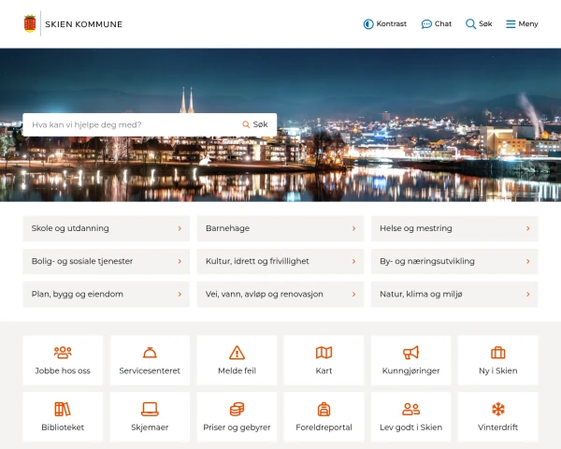Open the Kart map icon
Viewport: 561px width, 449px height.
coord(324,353)
